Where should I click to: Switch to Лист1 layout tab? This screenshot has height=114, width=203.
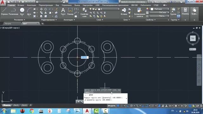tap(16, 105)
